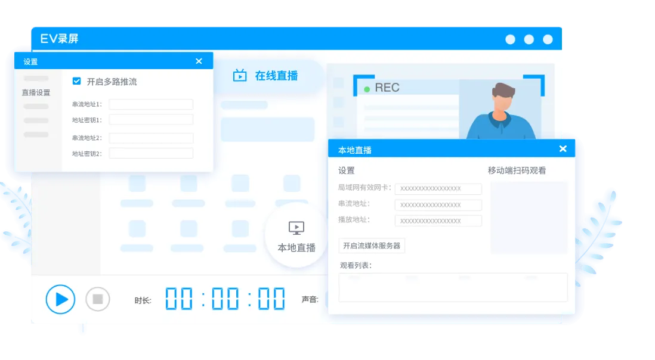
Task: Click the EV录屏 logo in the title bar
Action: tap(60, 38)
